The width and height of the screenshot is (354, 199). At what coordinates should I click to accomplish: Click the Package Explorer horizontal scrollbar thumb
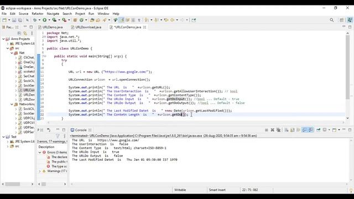(x=13, y=184)
